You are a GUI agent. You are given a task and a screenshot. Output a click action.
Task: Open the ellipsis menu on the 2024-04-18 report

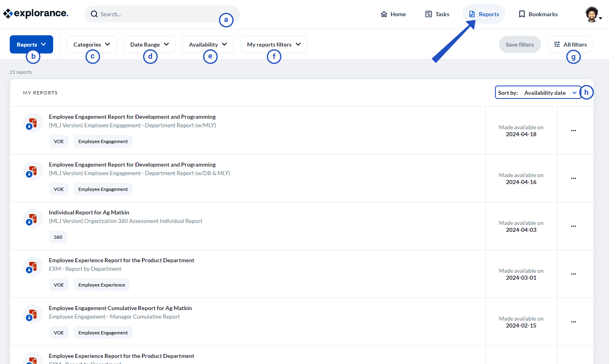pos(574,131)
